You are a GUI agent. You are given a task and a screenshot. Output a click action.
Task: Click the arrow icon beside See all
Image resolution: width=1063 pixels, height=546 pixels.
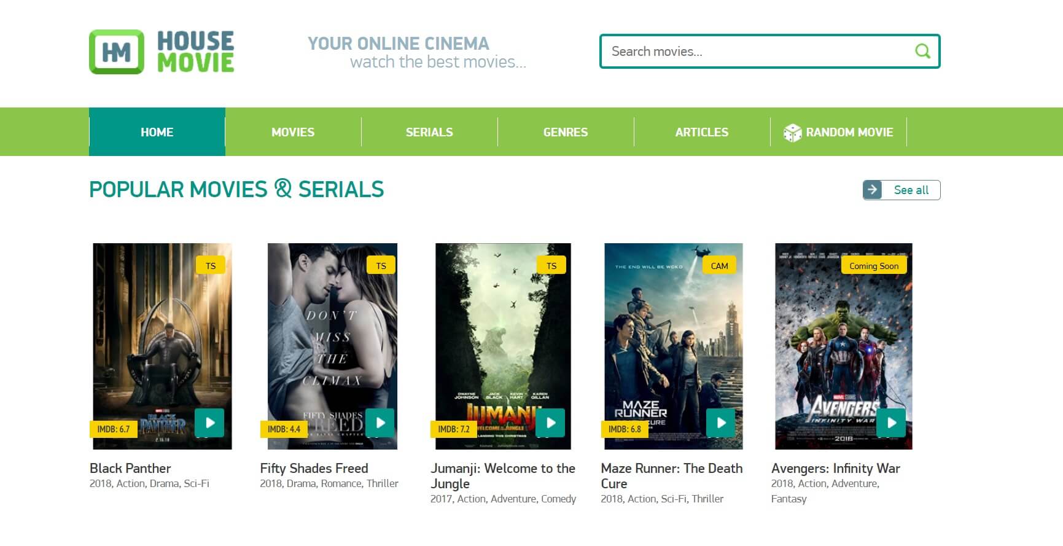pos(872,190)
